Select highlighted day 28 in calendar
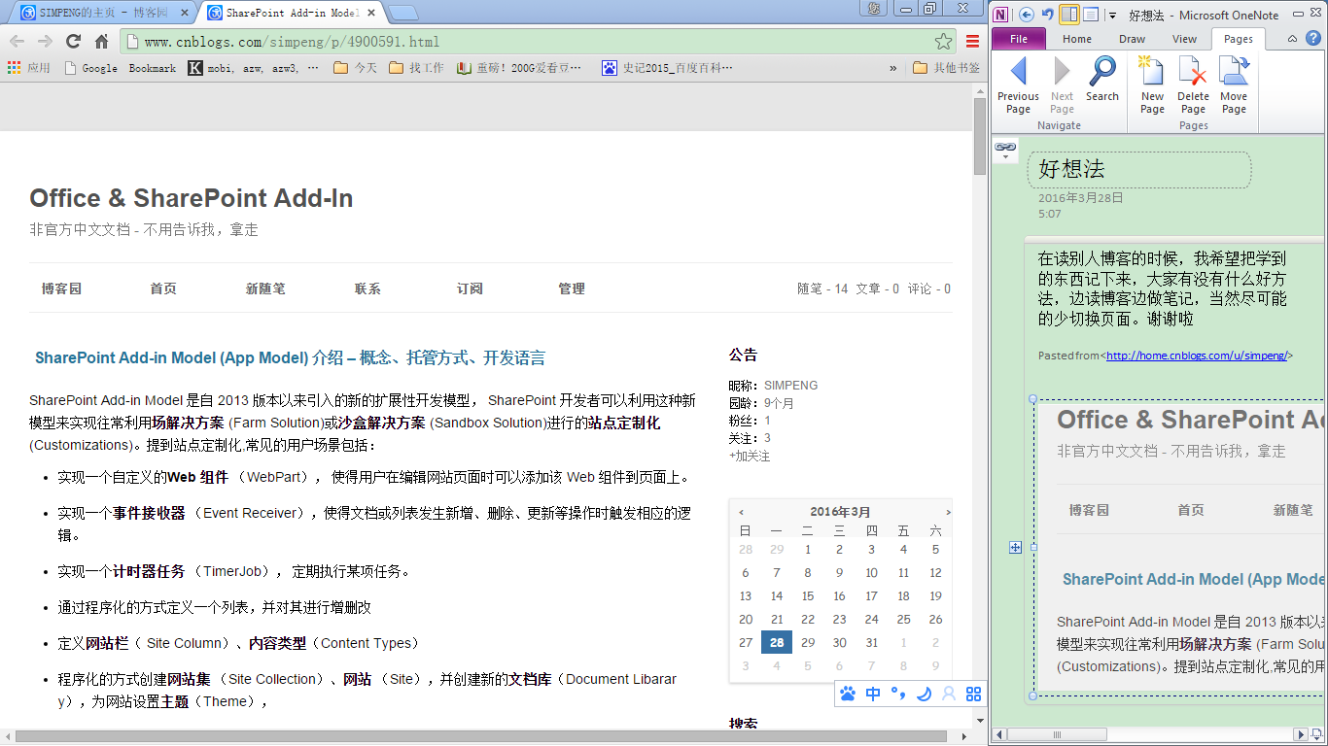 tap(777, 643)
